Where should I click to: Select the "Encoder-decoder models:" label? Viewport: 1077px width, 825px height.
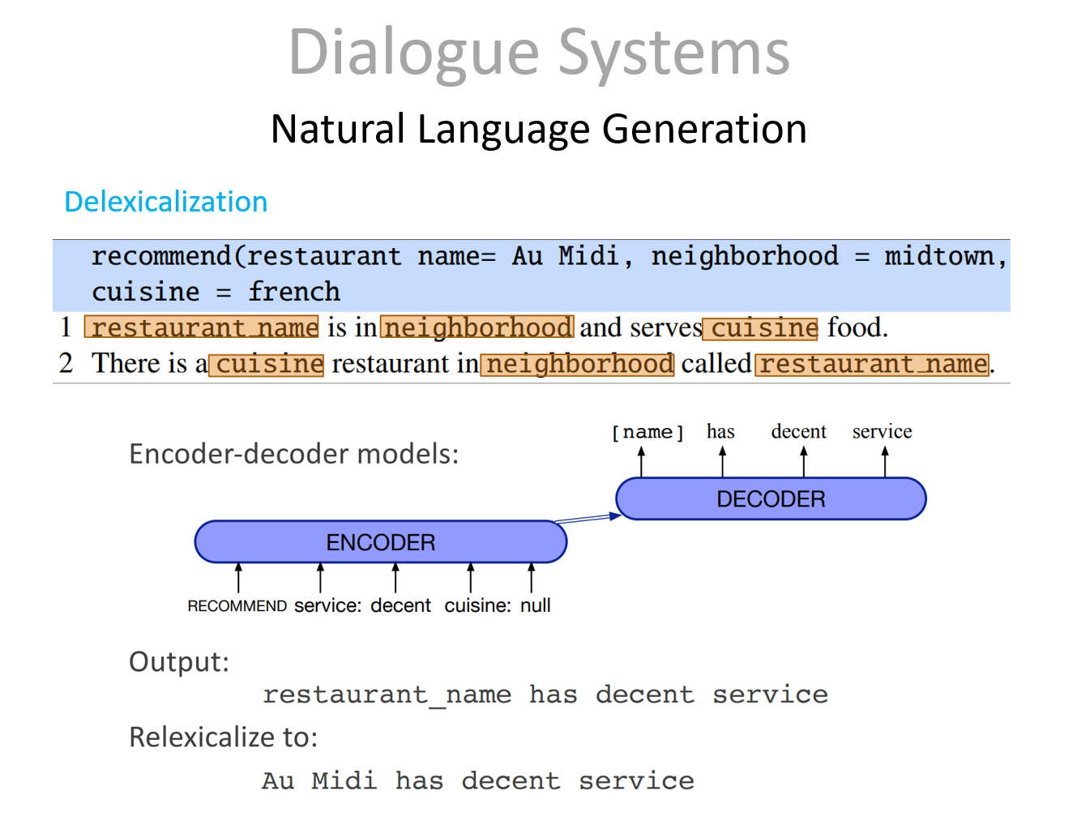[x=294, y=454]
